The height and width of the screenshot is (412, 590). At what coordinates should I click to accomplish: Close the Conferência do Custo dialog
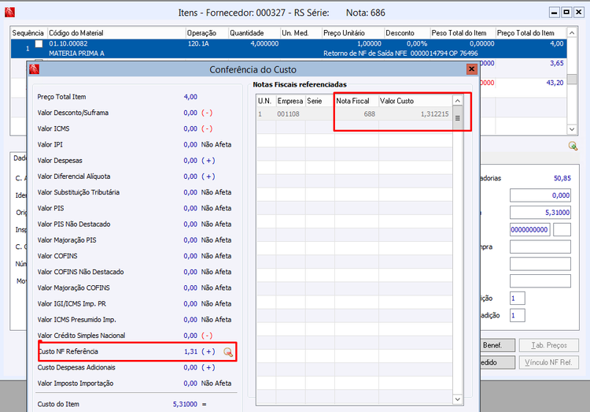472,69
